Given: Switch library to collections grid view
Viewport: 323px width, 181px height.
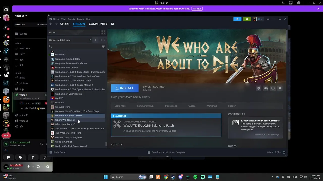Looking at the screenshot, I should (x=103, y=32).
